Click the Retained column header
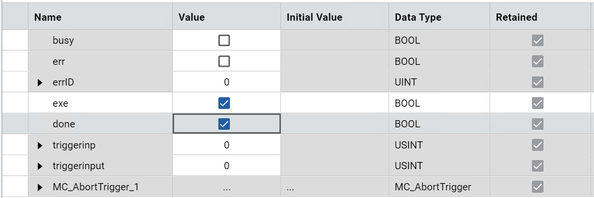The height and width of the screenshot is (198, 594). (x=517, y=17)
